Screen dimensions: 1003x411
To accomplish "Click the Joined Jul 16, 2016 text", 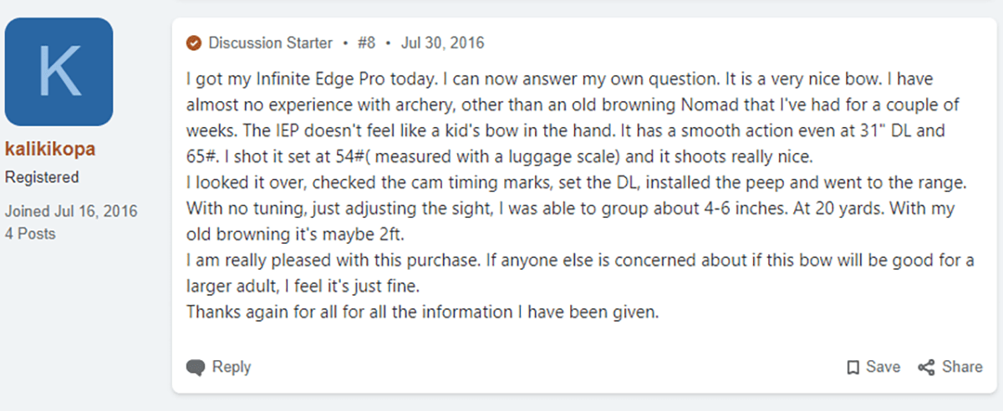I will [x=71, y=211].
